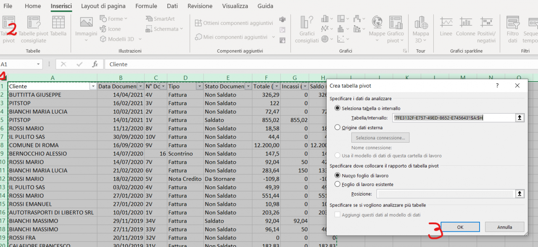
Task: Click the Insert Function fx button
Action: click(x=95, y=64)
